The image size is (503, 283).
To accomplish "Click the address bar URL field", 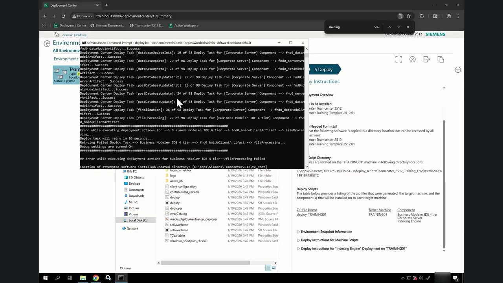I will (x=244, y=16).
